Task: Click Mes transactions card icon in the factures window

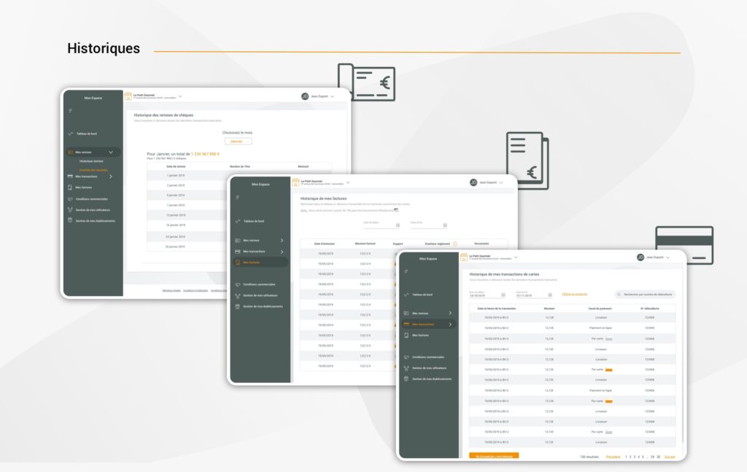Action: click(x=238, y=252)
